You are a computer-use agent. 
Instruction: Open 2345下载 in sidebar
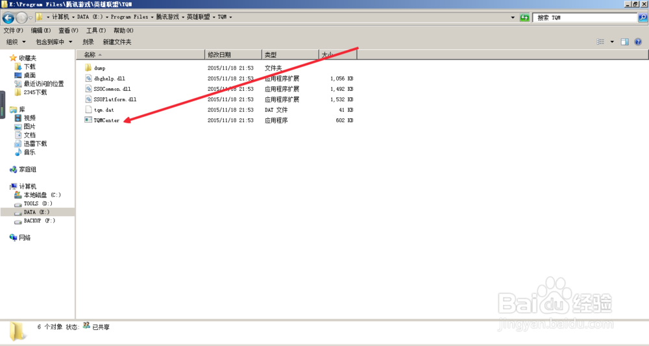click(x=35, y=92)
